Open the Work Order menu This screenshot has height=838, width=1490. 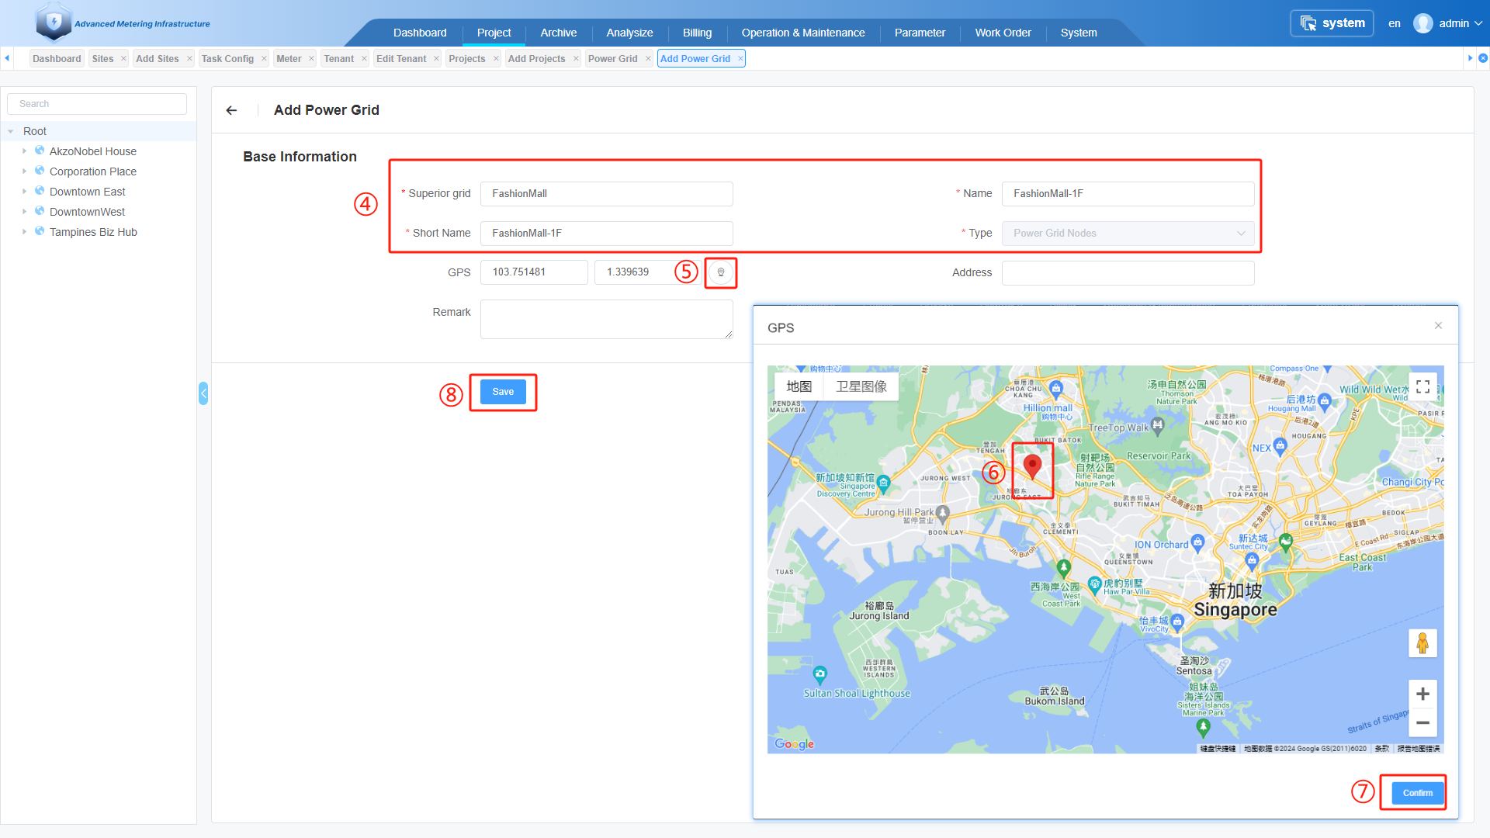[x=1003, y=33]
